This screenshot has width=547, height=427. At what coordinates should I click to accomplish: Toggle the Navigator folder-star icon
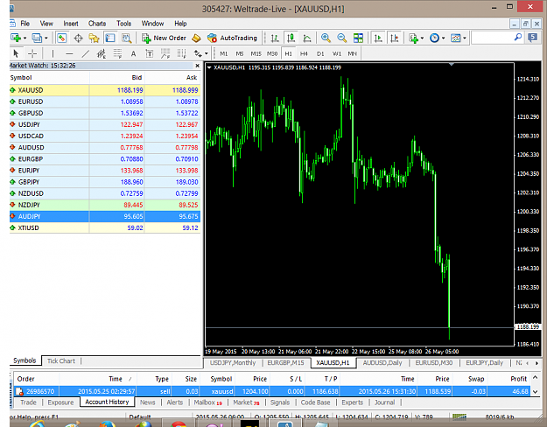tap(94, 38)
